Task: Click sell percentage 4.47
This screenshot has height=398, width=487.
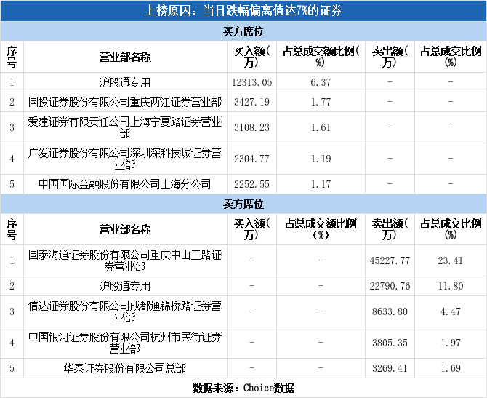Action: [x=451, y=311]
